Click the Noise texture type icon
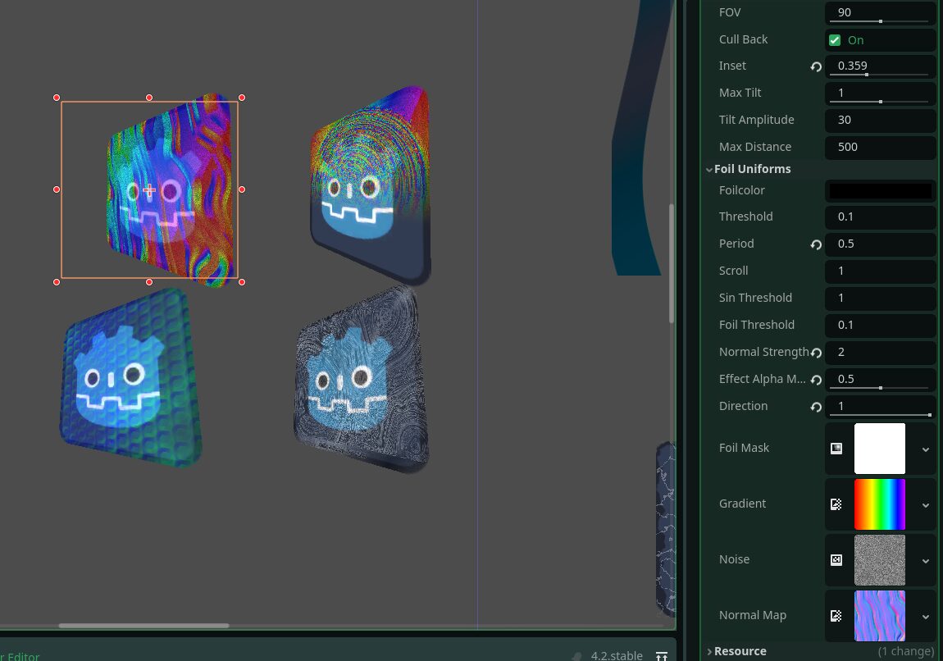The height and width of the screenshot is (661, 943). click(x=836, y=560)
